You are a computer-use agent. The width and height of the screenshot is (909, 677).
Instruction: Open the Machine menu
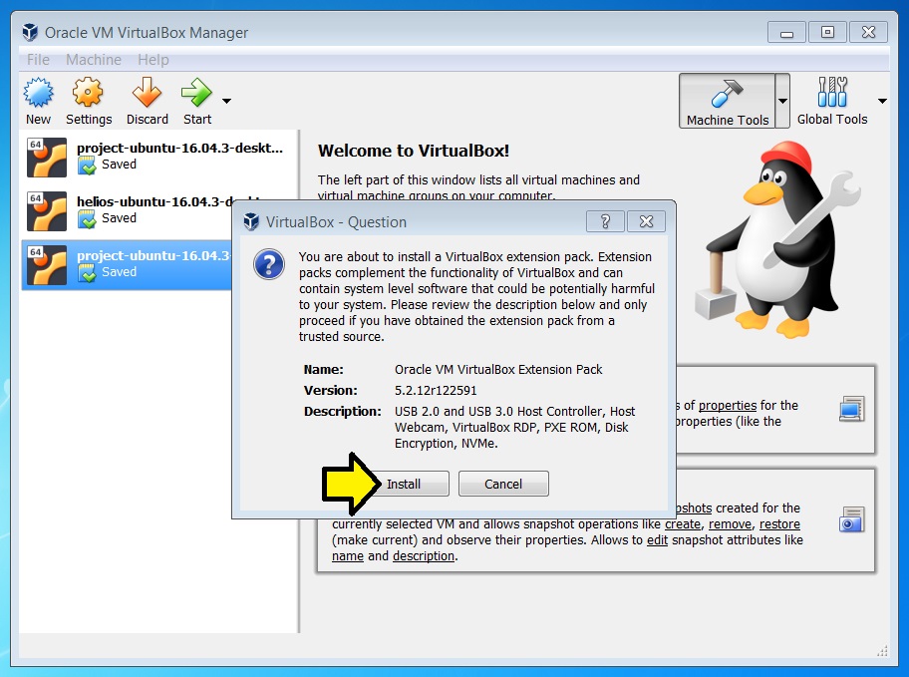[94, 60]
